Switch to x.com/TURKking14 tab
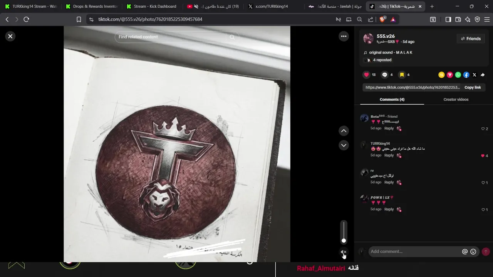Image resolution: width=493 pixels, height=277 pixels. [274, 7]
